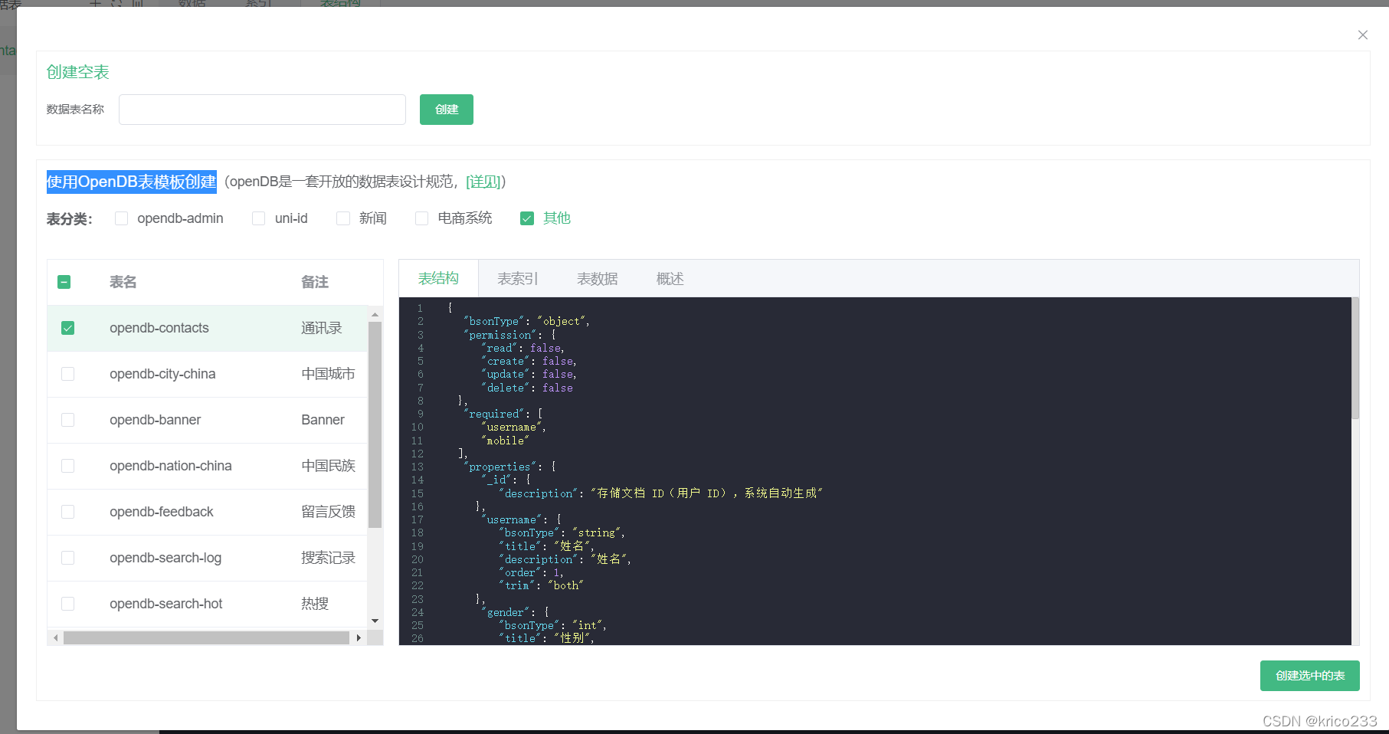The height and width of the screenshot is (734, 1389).
Task: Click the highlighted 使用OpenDB表模板创建 heading
Action: [132, 182]
